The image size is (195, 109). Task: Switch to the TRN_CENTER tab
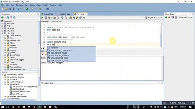pyautogui.click(x=48, y=14)
